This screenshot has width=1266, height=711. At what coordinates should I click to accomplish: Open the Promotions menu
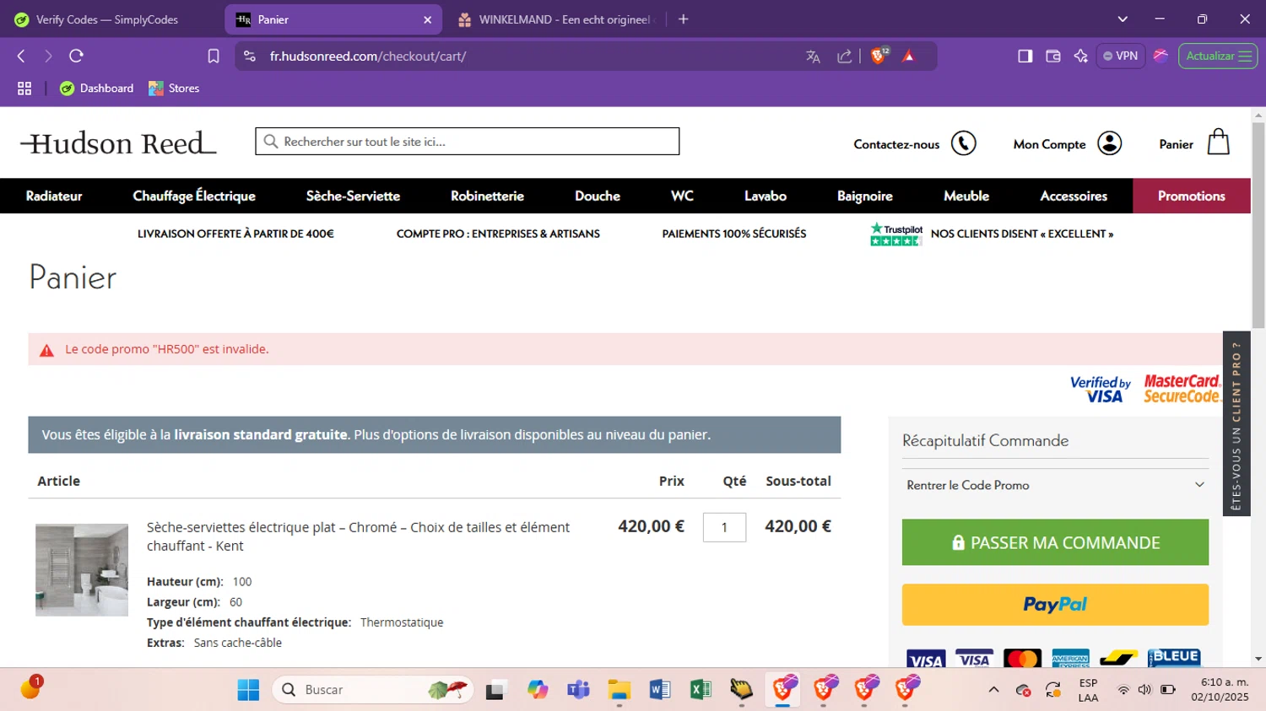1192,196
